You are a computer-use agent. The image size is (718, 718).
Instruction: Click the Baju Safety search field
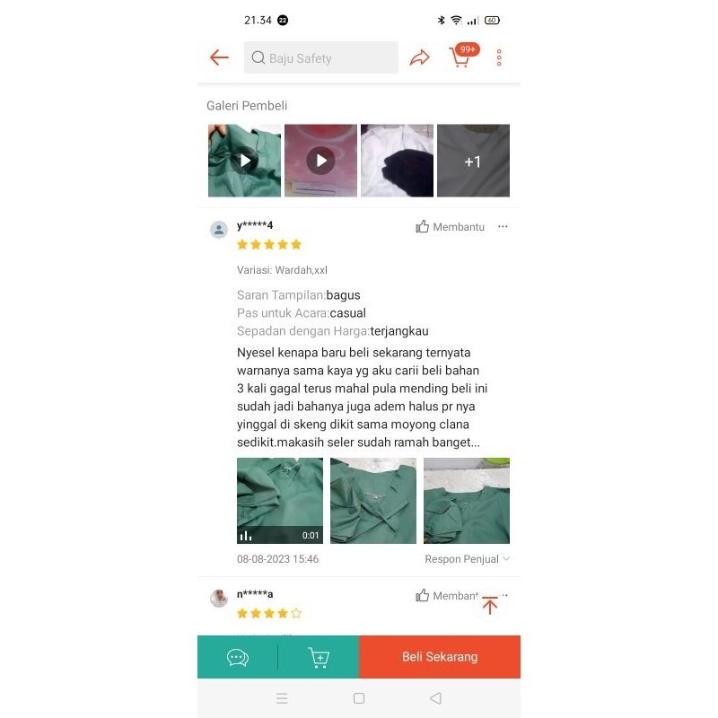(x=321, y=57)
